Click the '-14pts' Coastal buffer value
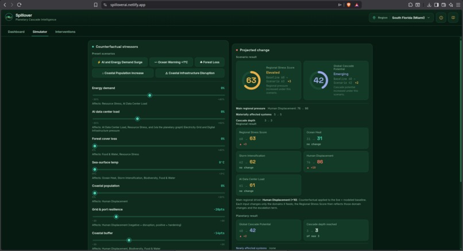Screen dimensions: 463x251 tap(219, 233)
